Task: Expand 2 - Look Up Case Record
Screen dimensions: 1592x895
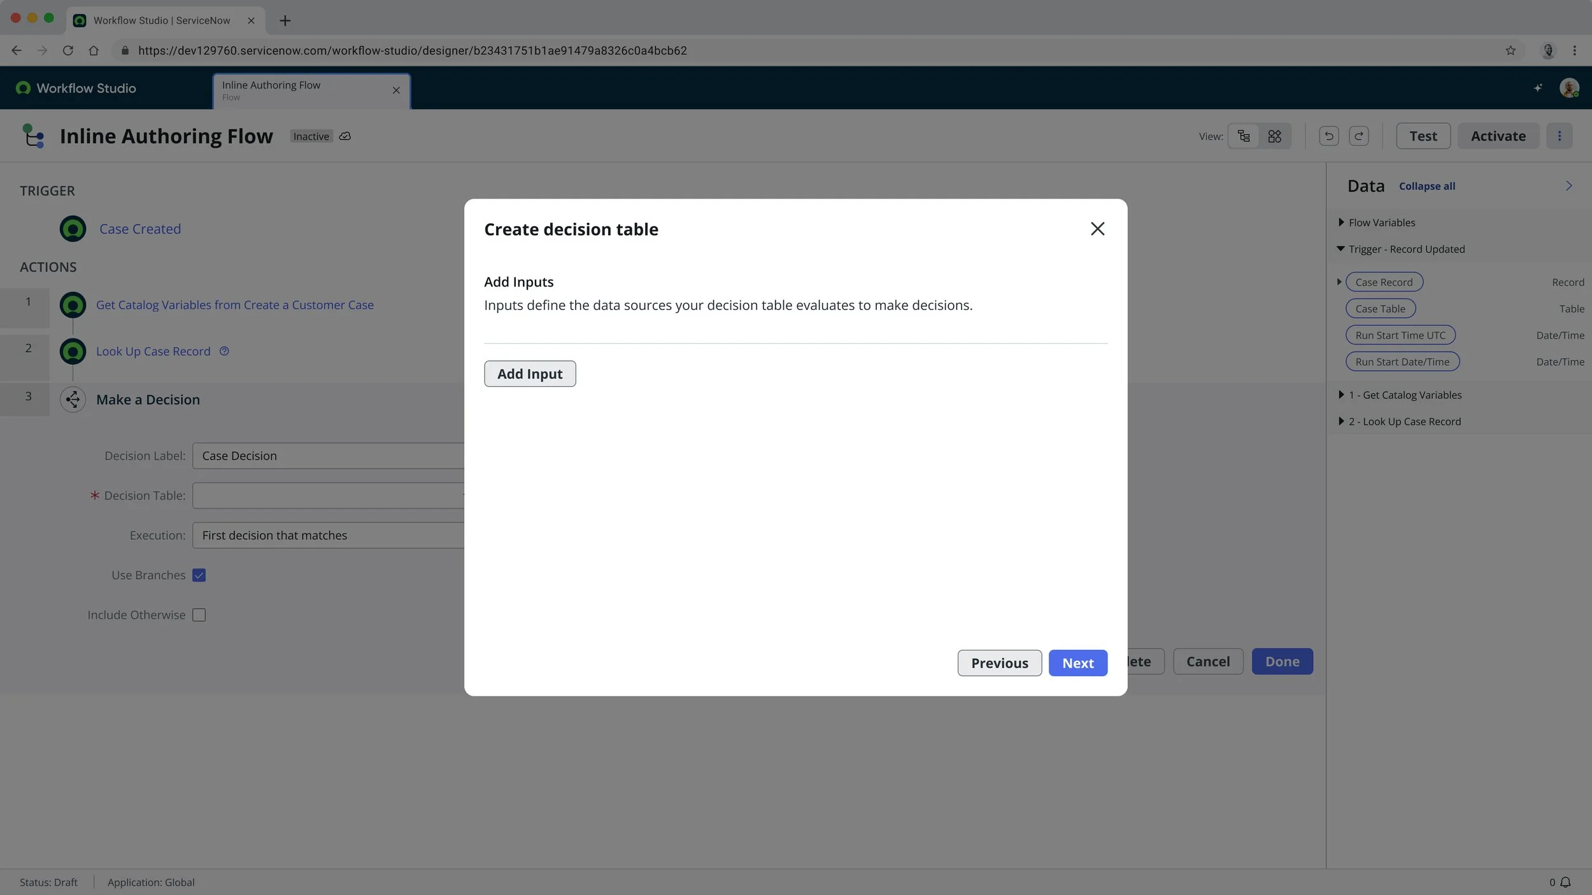Action: (x=1341, y=421)
